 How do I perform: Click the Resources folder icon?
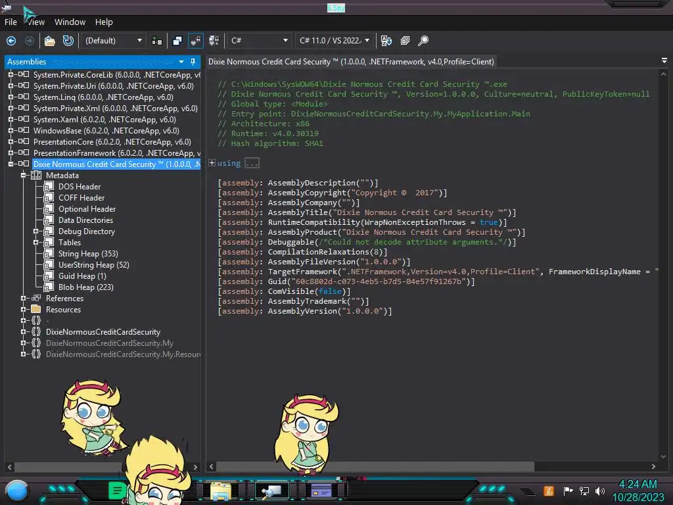coord(37,309)
